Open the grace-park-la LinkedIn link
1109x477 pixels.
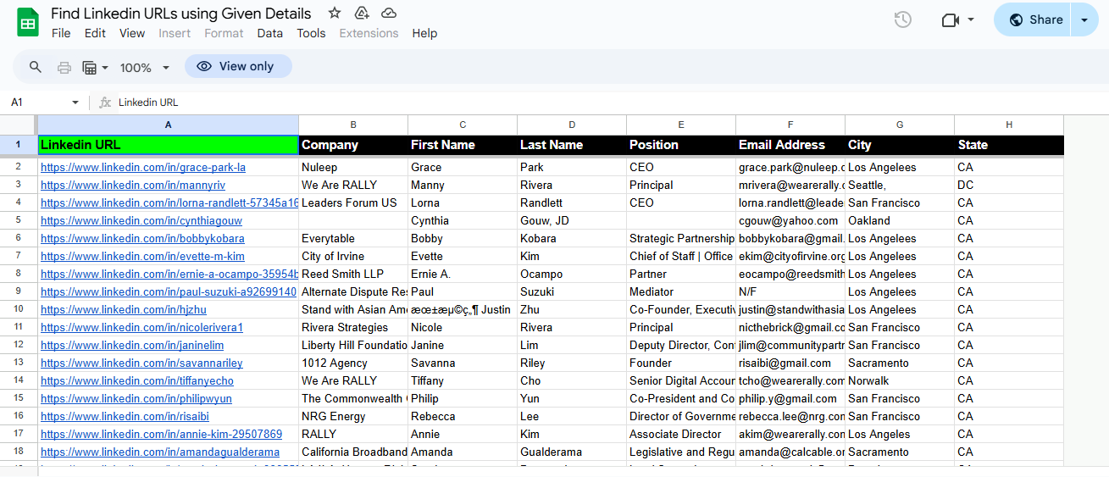click(x=143, y=168)
